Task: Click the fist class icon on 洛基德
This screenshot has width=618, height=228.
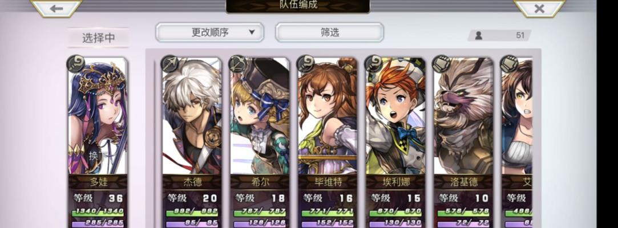Action: click(441, 64)
